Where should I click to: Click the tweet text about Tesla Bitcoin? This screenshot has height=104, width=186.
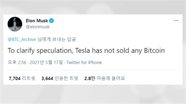pyautogui.click(x=86, y=51)
